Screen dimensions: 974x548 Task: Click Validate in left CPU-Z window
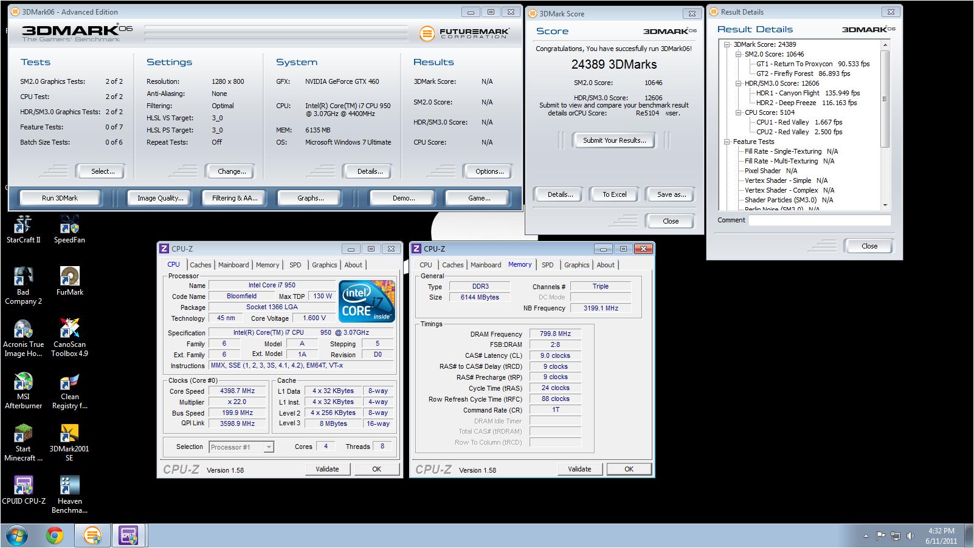(x=327, y=469)
